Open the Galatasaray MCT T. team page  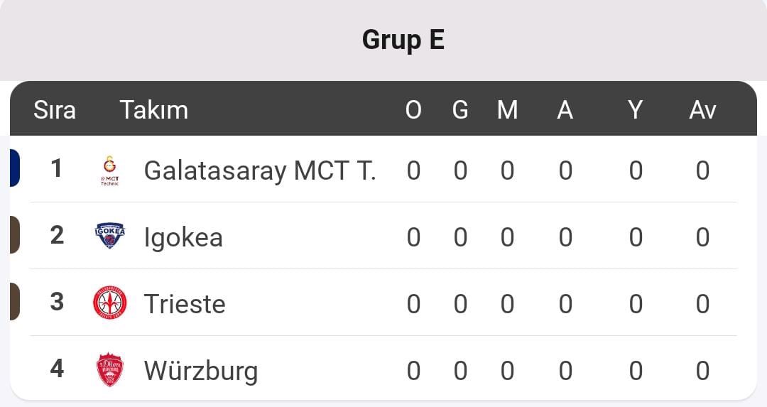coord(260,170)
